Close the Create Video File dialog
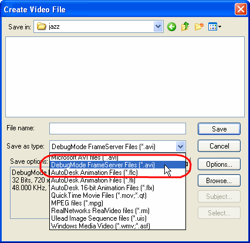Screen dimensions: 250x243 click(241, 9)
